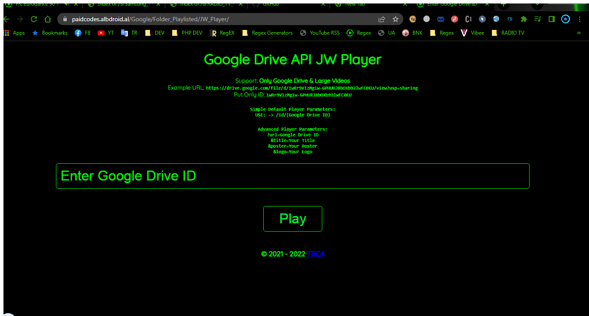Open the TRC4 footer link
This screenshot has width=589, height=316.
point(315,254)
